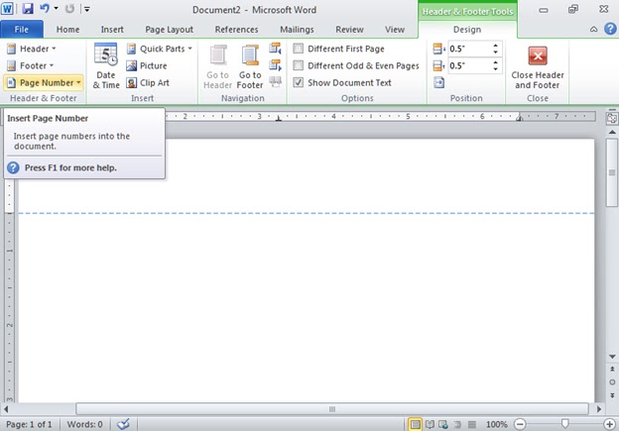Image resolution: width=619 pixels, height=431 pixels.
Task: Click the Previous Section navigation icon
Action: pyautogui.click(x=275, y=49)
